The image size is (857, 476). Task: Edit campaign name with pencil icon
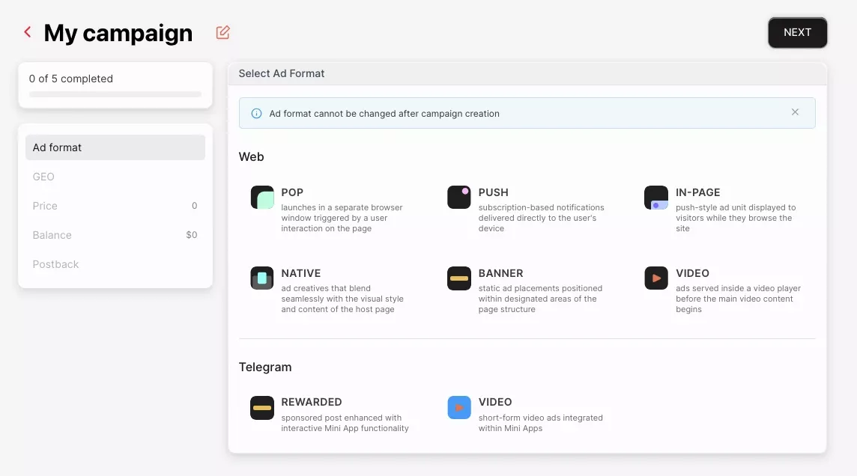(223, 33)
